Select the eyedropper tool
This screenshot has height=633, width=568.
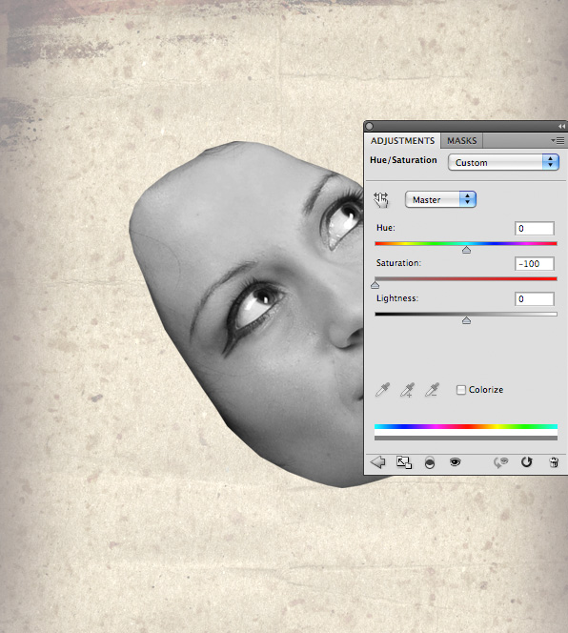(x=382, y=390)
